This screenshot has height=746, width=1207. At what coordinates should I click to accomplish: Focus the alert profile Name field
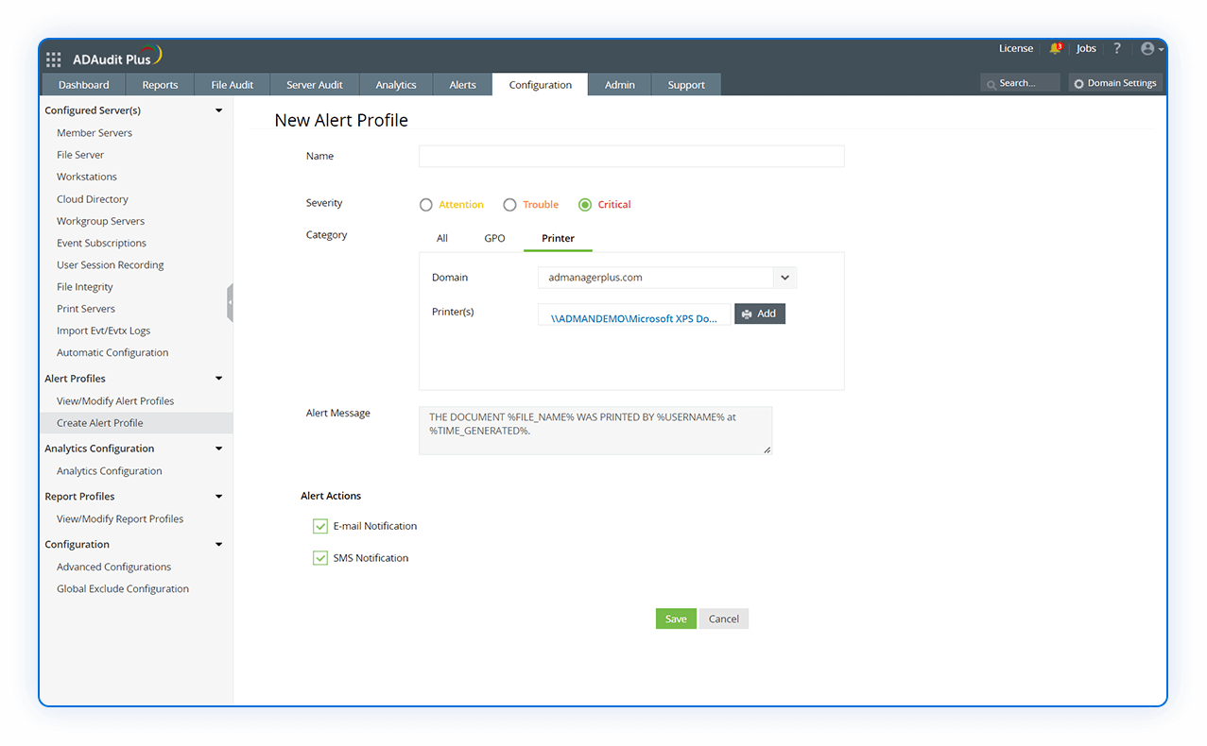click(631, 157)
